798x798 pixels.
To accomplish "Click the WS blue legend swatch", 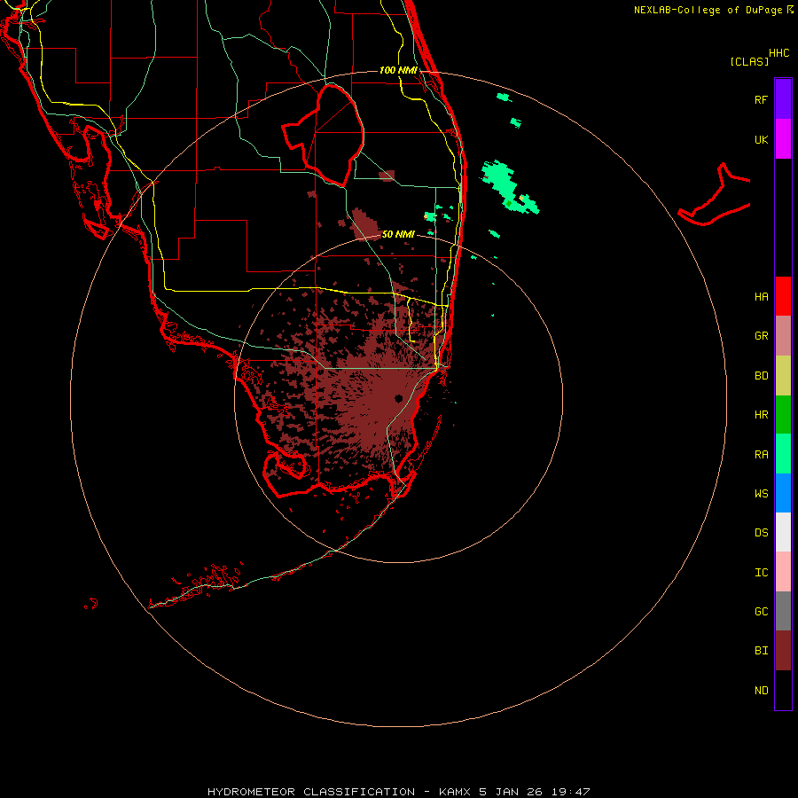I will click(783, 493).
